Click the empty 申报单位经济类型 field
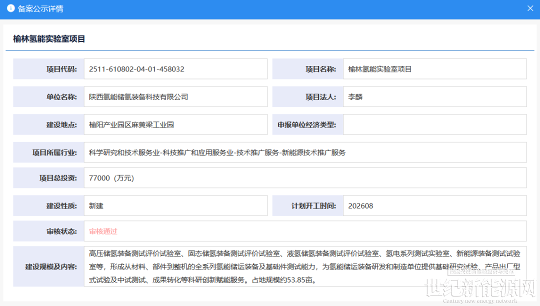540x306 pixels. click(x=434, y=124)
